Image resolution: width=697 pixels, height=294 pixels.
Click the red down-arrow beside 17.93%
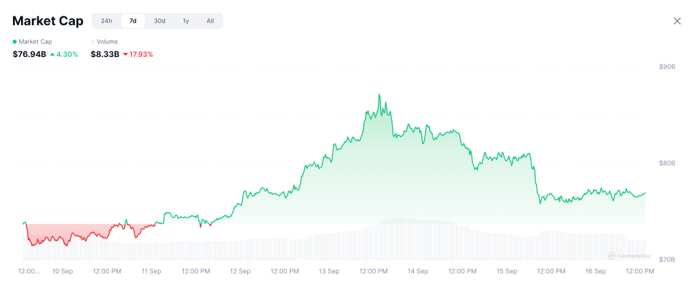tap(125, 54)
